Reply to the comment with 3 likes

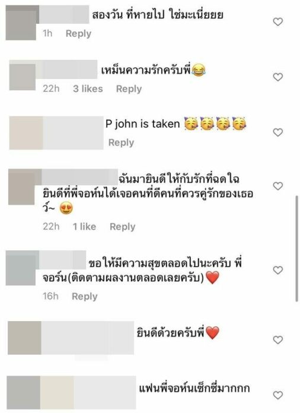(x=129, y=89)
